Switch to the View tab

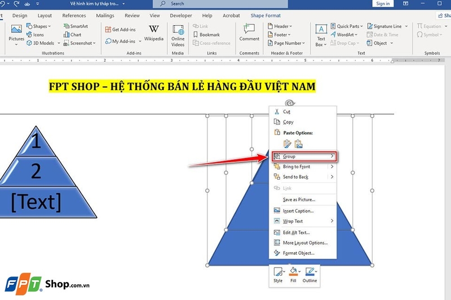point(154,16)
